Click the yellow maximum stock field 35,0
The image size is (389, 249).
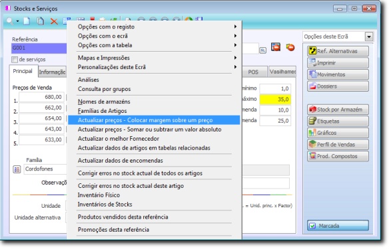275,100
